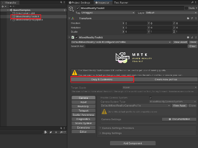Switch to the Project Settings tab
Viewport: 198px width, 148px height.
81,3
